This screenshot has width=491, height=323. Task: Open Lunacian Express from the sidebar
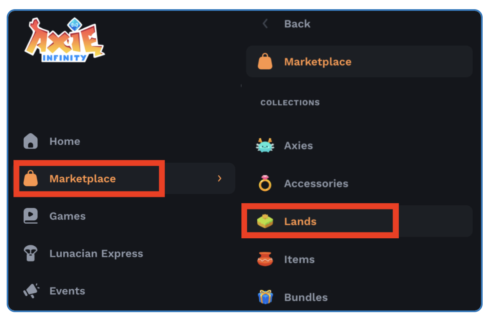96,253
